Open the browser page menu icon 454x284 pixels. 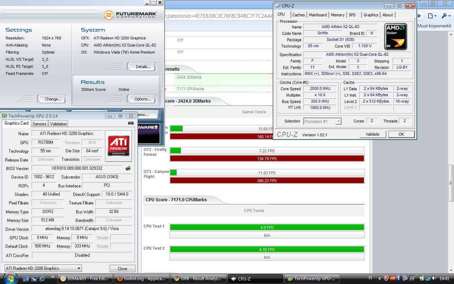pyautogui.click(x=431, y=16)
